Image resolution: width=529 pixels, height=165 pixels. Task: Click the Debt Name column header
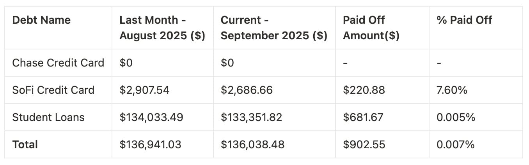(41, 20)
